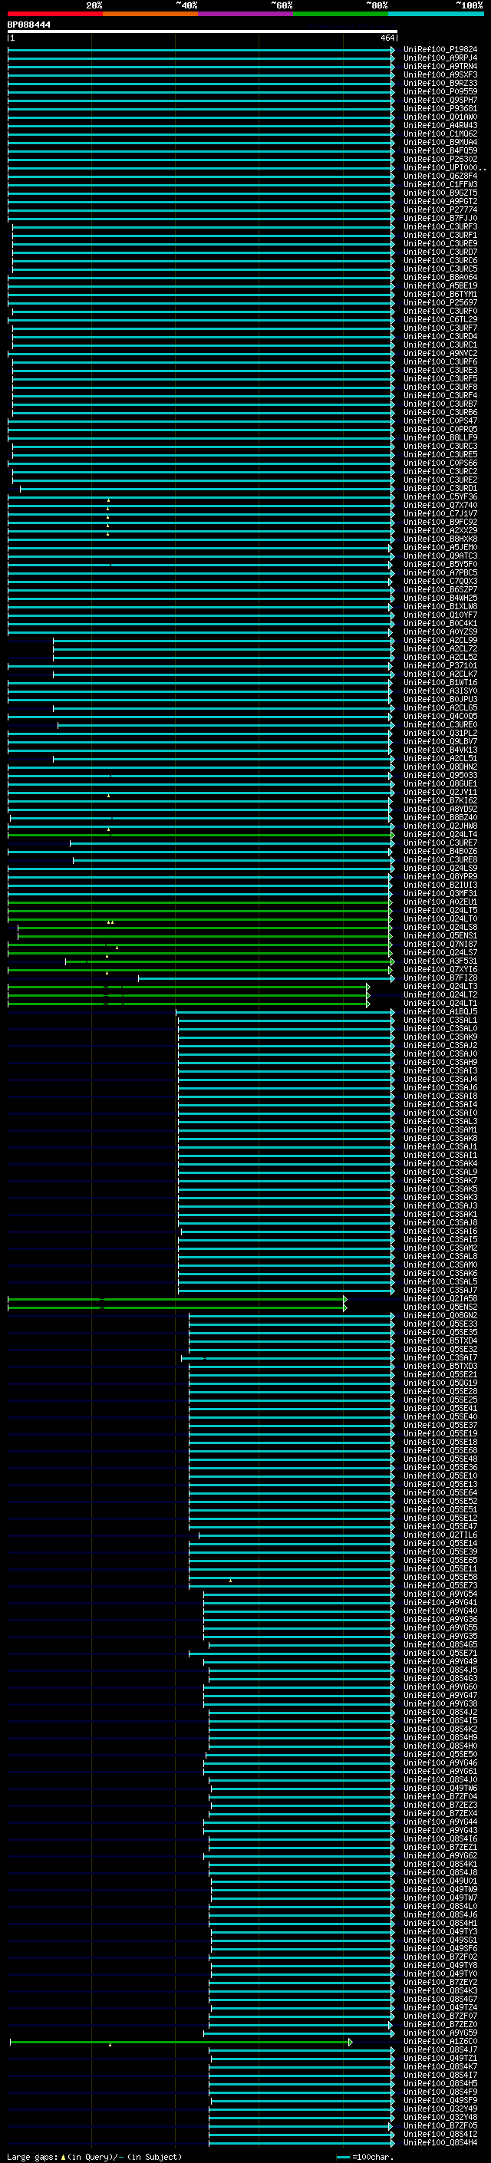This screenshot has height=2163, width=491.
Task: Open hit UniRef100_P26302
Action: [440, 159]
